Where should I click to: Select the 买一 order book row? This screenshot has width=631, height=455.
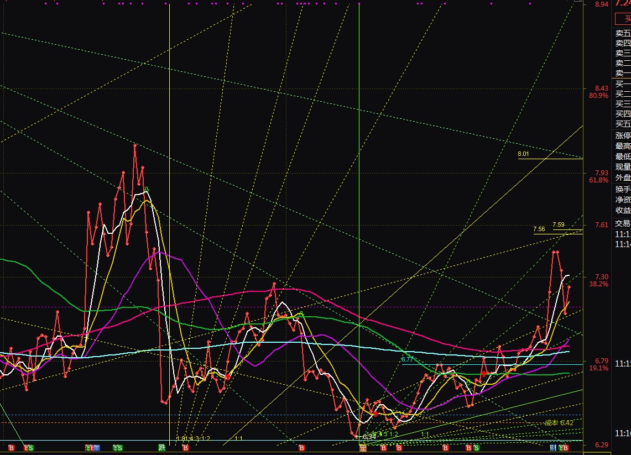623,83
